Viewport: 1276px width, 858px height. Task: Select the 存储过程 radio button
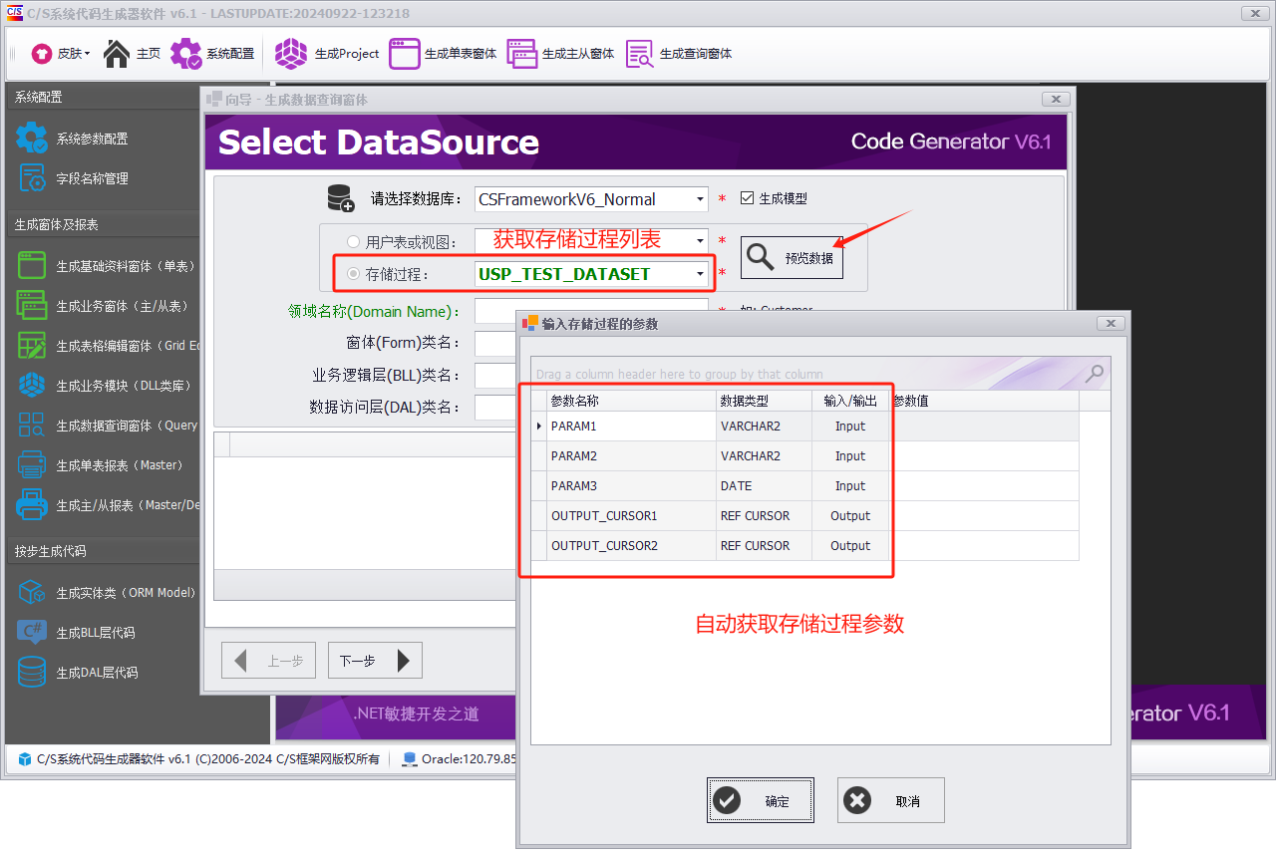[x=353, y=274]
